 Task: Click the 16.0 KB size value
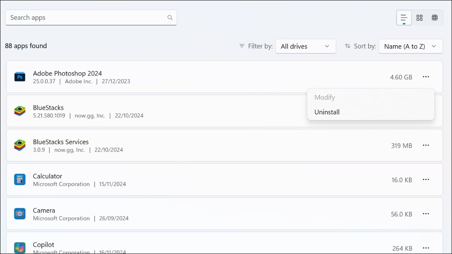coord(402,180)
